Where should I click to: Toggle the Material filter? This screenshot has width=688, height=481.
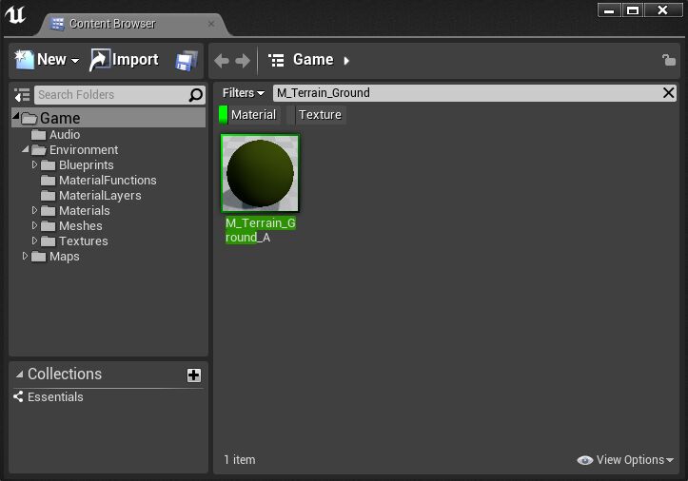pos(248,115)
